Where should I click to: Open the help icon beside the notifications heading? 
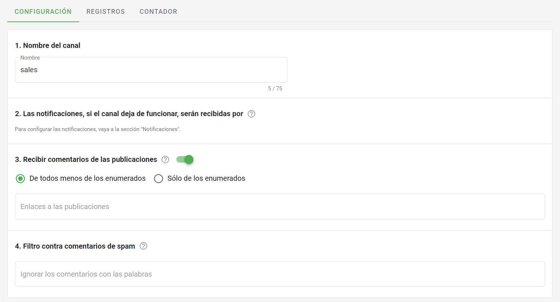click(251, 114)
